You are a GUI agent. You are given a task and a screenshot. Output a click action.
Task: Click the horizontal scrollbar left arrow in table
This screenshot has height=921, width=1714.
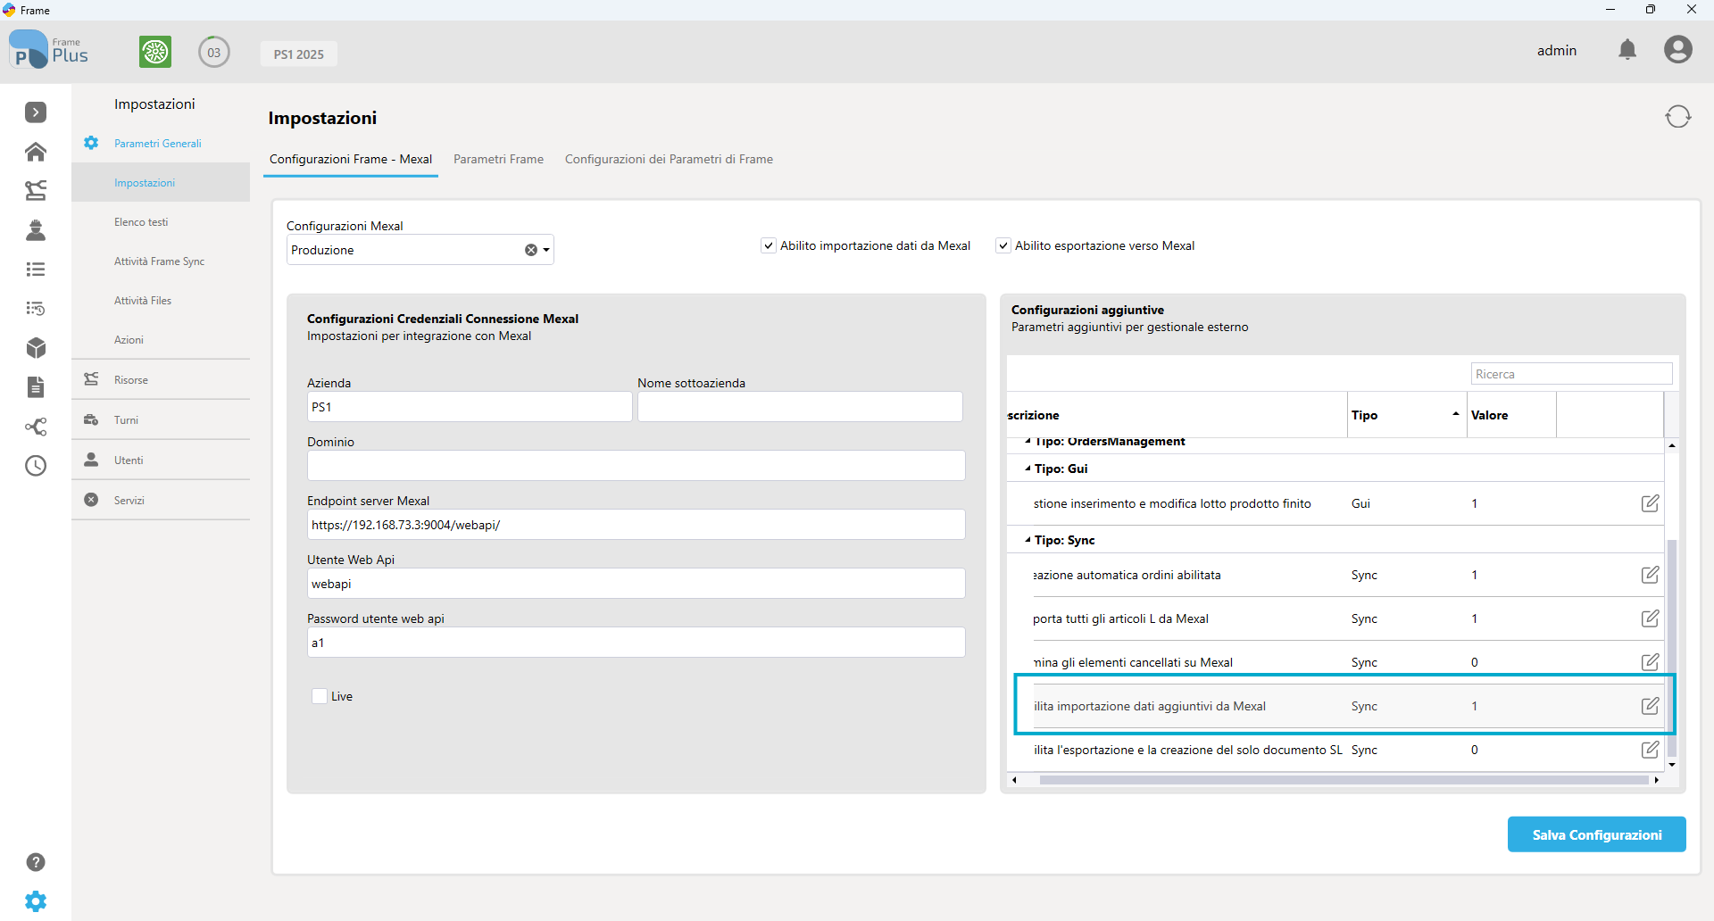(x=1014, y=780)
